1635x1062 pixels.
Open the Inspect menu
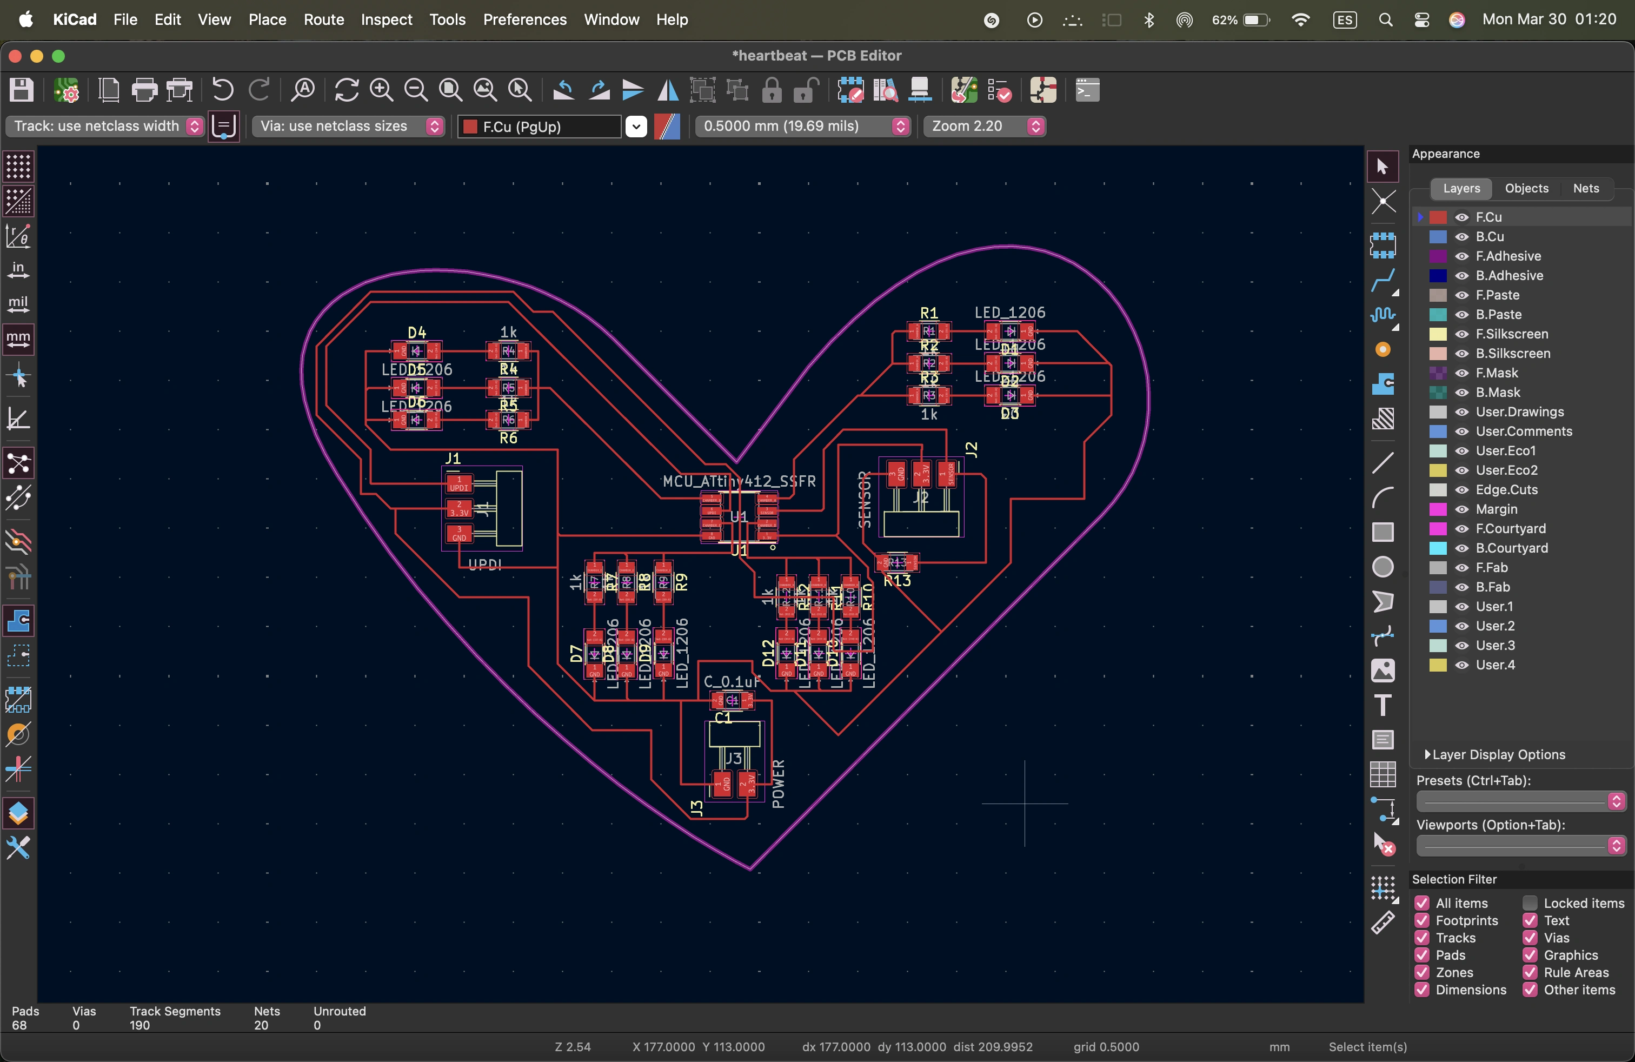point(386,19)
